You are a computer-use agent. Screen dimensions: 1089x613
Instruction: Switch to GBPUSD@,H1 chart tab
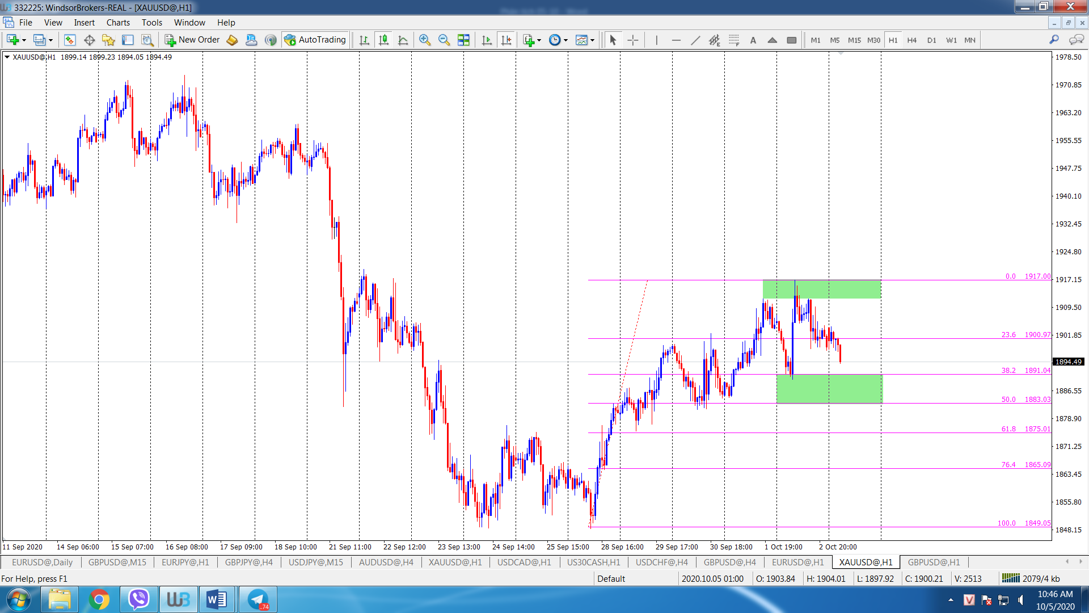point(934,562)
